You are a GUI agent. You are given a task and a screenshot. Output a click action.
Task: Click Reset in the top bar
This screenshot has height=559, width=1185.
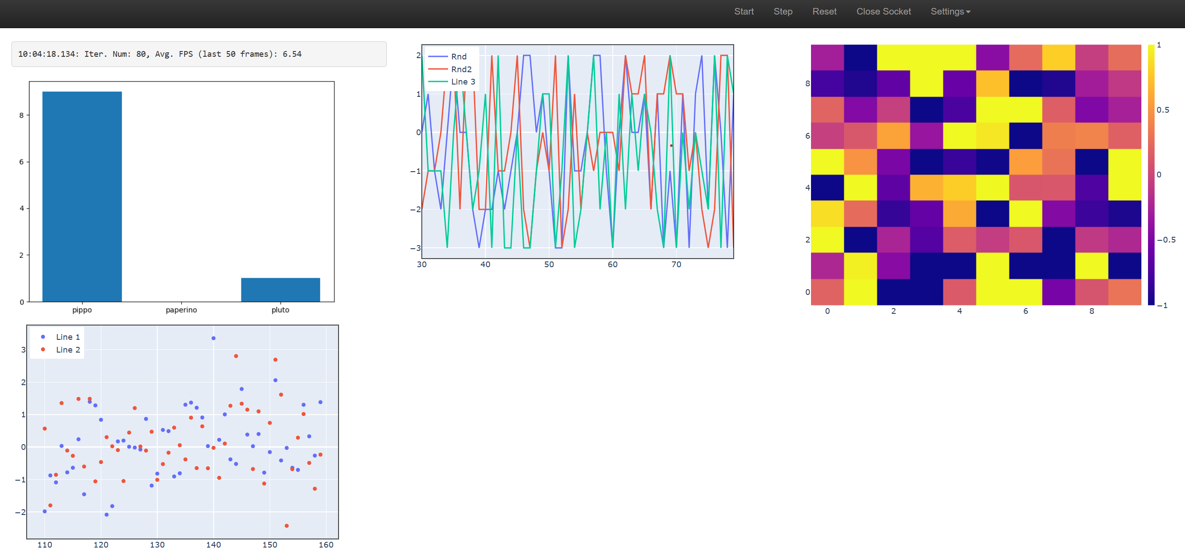[x=824, y=11]
